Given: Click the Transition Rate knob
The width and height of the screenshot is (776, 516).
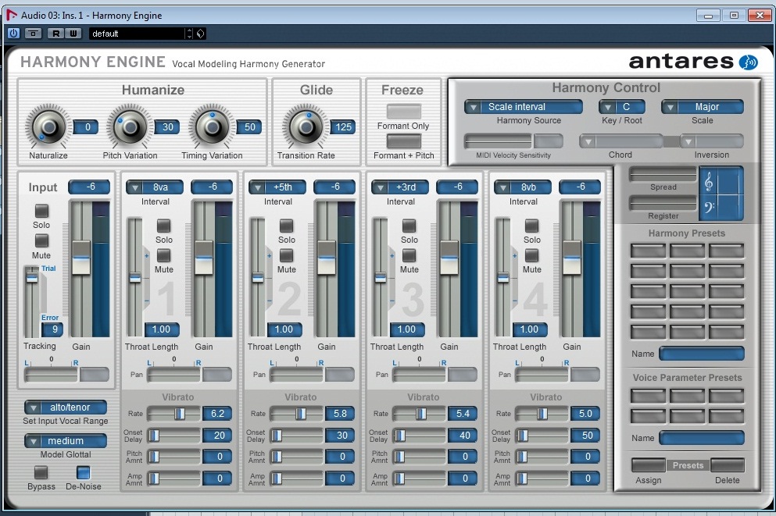Looking at the screenshot, I should [306, 127].
